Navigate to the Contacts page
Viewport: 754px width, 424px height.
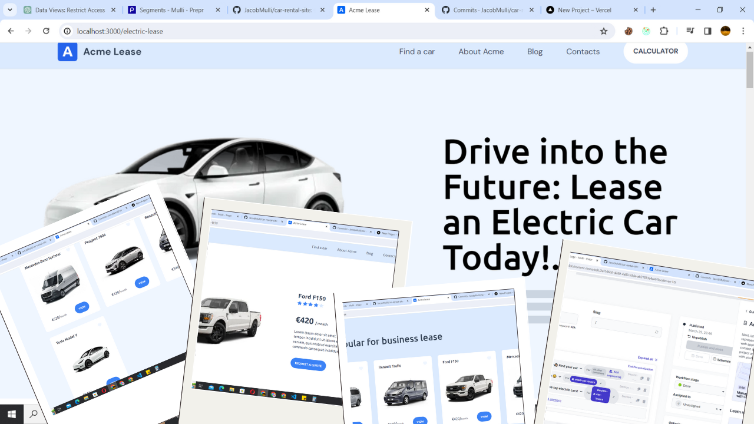583,52
